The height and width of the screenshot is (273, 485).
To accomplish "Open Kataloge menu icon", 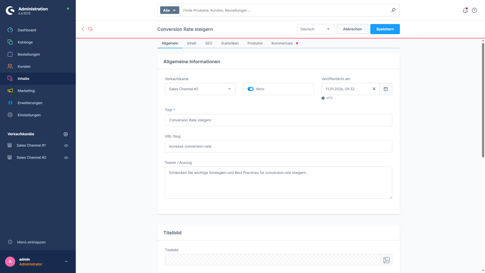I will [10, 42].
